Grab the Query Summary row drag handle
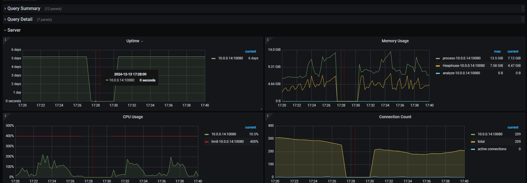The width and height of the screenshot is (527, 183). [523, 9]
